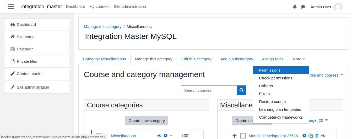This screenshot has width=352, height=139.
Task: Toggle the hamburger side panel button
Action: tap(11, 7)
